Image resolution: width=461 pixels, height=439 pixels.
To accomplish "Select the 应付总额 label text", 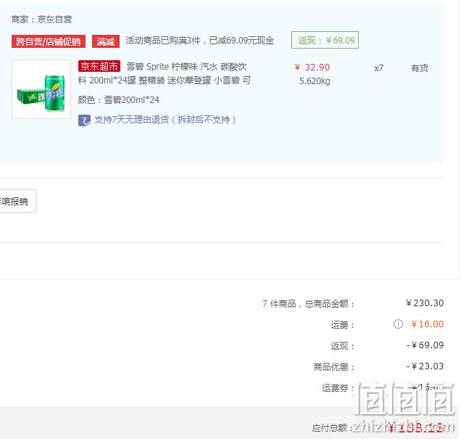I will click(332, 428).
